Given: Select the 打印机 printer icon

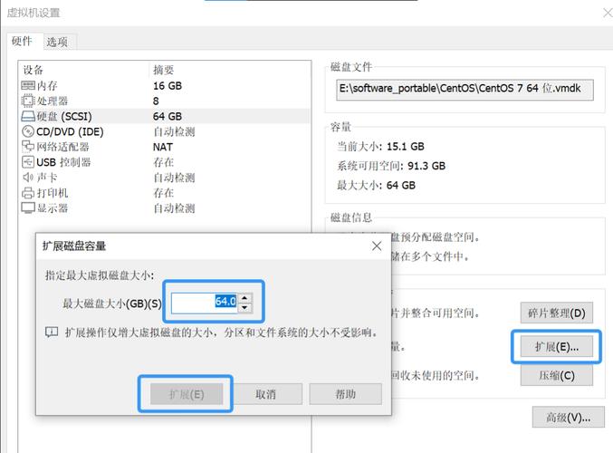Looking at the screenshot, I should click(x=28, y=193).
